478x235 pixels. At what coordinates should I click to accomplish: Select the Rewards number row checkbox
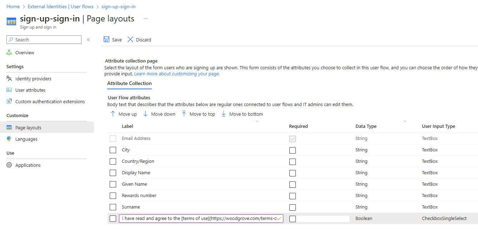(x=113, y=196)
